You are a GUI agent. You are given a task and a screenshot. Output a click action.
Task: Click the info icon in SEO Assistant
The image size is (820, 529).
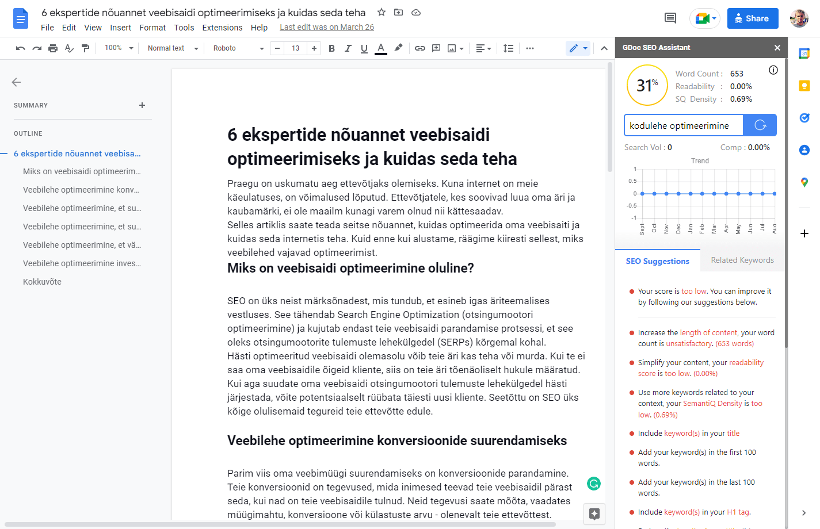773,70
